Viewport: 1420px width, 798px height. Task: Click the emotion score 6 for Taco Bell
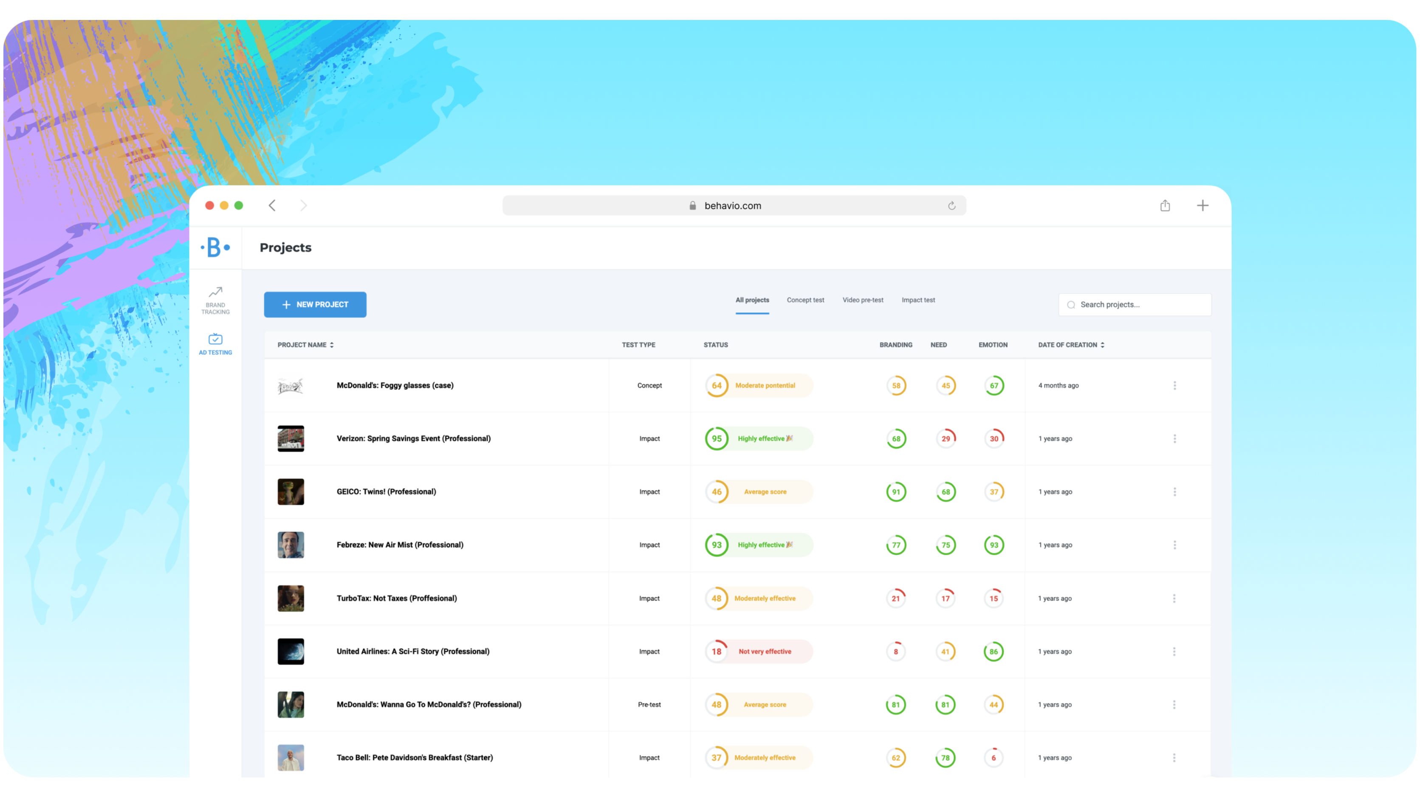[994, 758]
